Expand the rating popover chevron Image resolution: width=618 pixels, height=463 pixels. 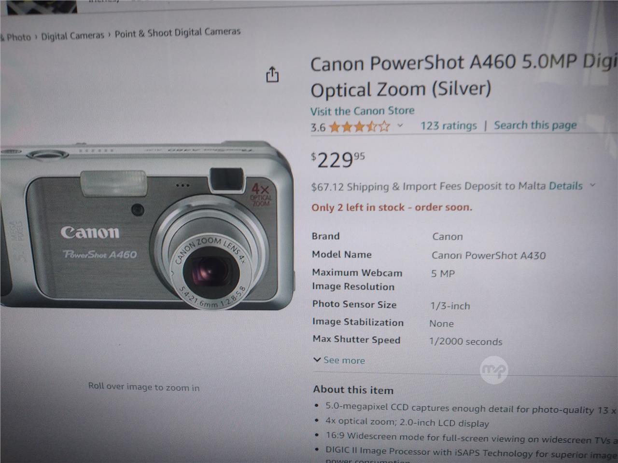400,126
